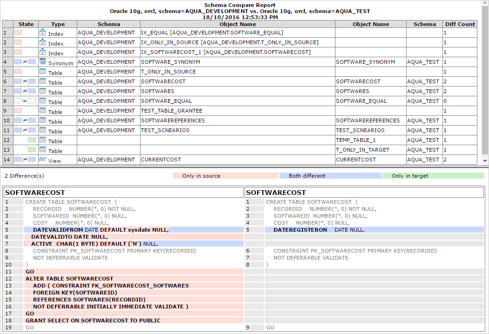Click AQUA_DEVELOPMENT schema cell in IX_EQUAL row
This screenshot has width=489, height=334.
pos(108,33)
